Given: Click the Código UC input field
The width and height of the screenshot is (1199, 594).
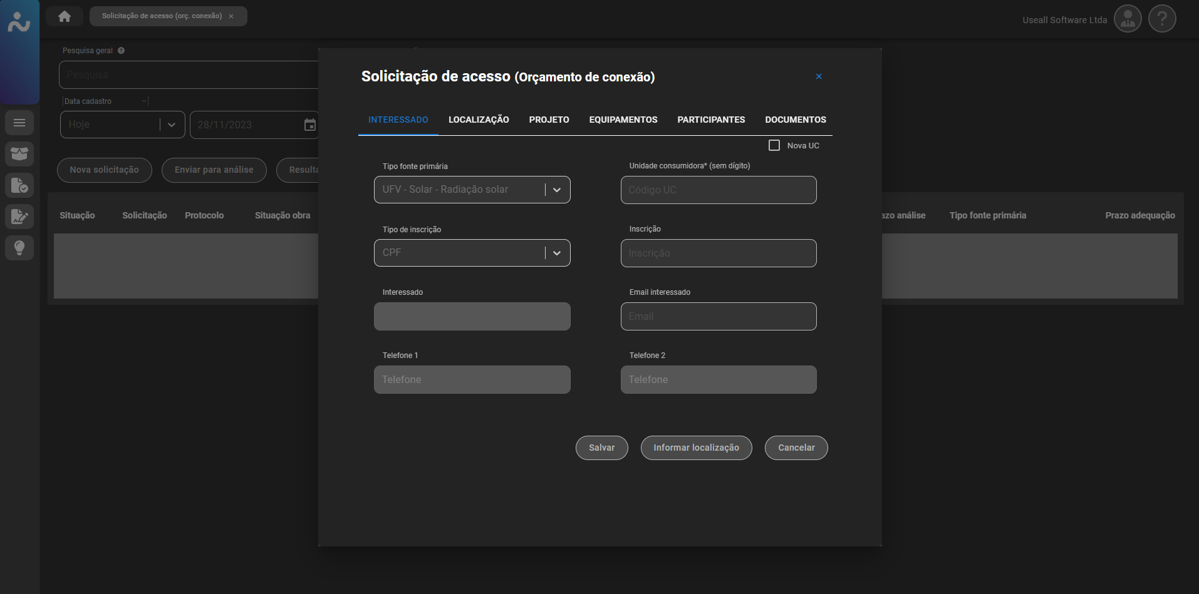Looking at the screenshot, I should (x=718, y=190).
